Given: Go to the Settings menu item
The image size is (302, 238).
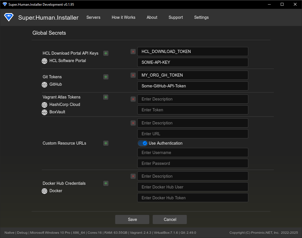Looking at the screenshot, I should click(201, 17).
